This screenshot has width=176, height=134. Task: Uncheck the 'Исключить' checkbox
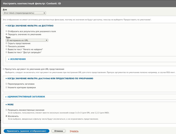(7, 116)
